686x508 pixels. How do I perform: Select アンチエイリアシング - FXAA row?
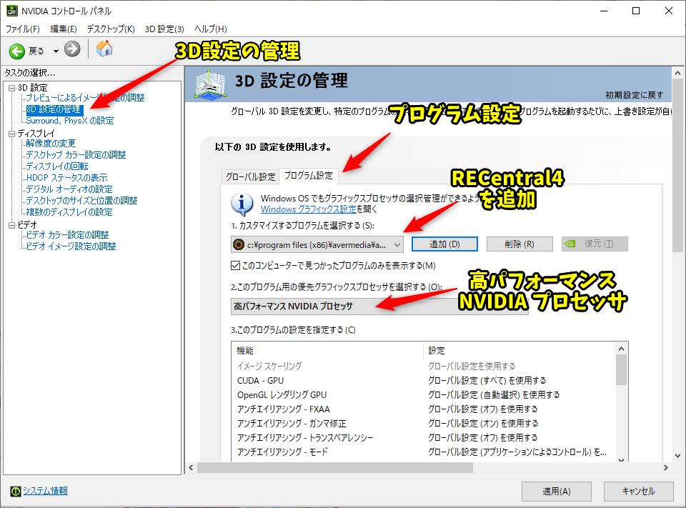pyautogui.click(x=423, y=409)
